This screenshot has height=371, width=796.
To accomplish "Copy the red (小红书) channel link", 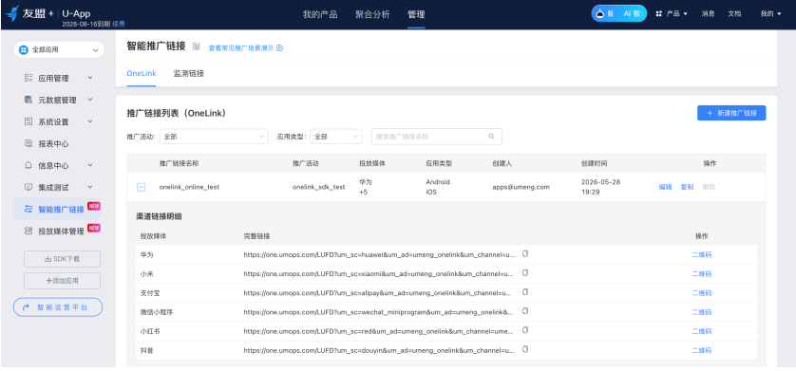I will [x=525, y=330].
